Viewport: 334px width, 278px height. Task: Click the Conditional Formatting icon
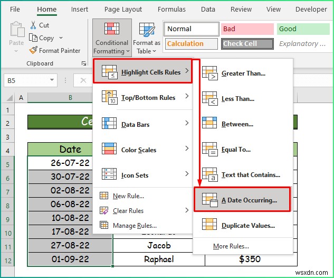[112, 29]
